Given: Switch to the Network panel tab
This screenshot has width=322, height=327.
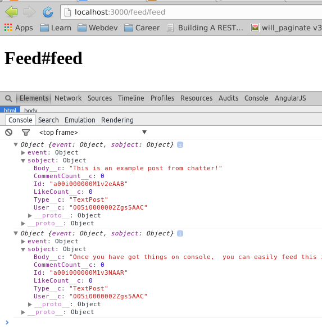Looking at the screenshot, I should (68, 98).
